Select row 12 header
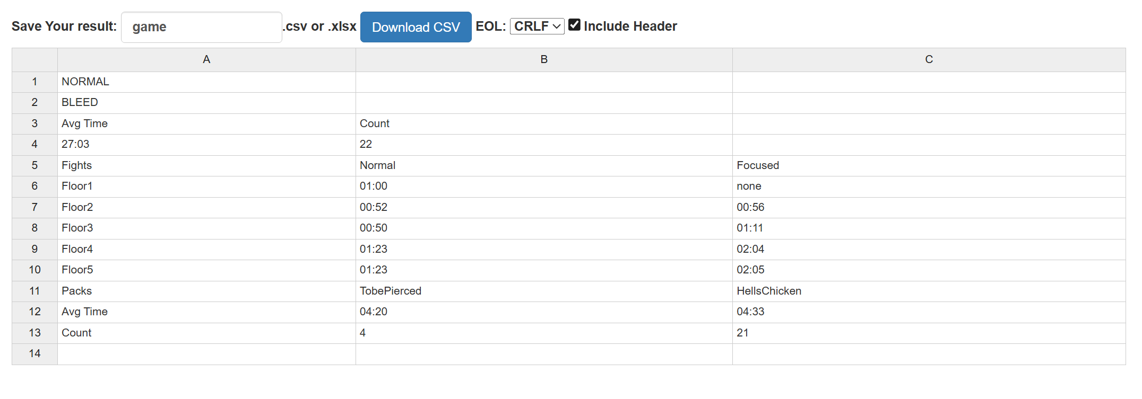Viewport: 1142px width, 399px height. tap(34, 312)
